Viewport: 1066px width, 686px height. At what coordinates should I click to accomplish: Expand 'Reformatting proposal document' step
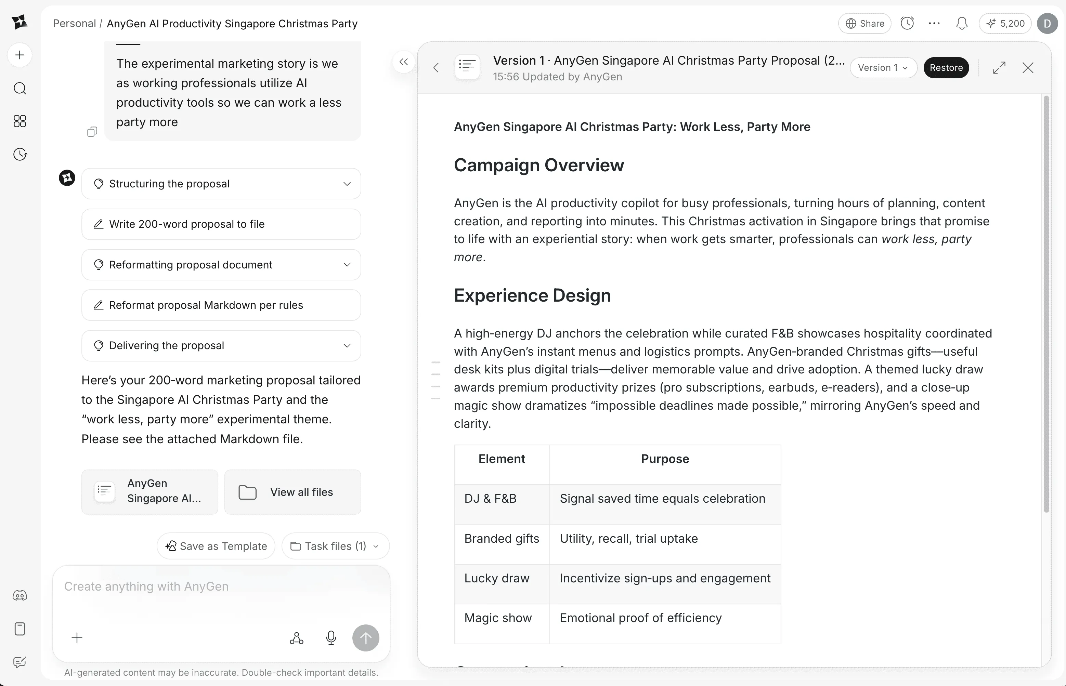coord(221,265)
